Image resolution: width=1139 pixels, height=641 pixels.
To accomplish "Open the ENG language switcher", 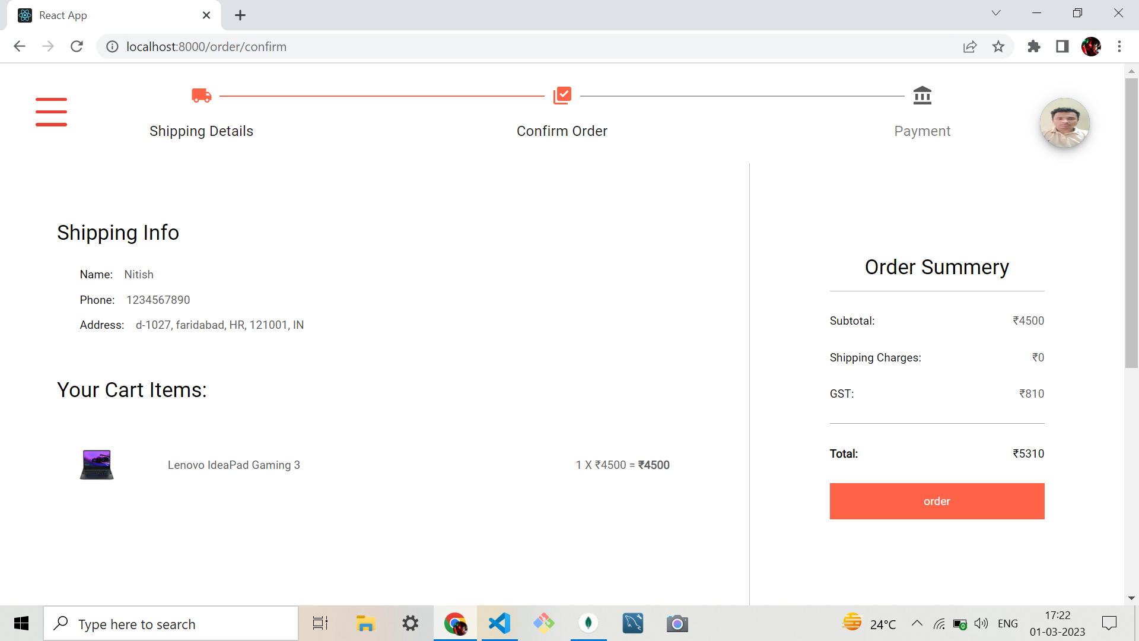I will (1008, 623).
